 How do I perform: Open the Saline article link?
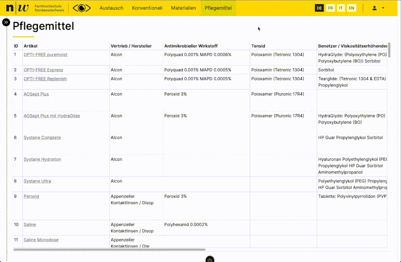point(30,225)
